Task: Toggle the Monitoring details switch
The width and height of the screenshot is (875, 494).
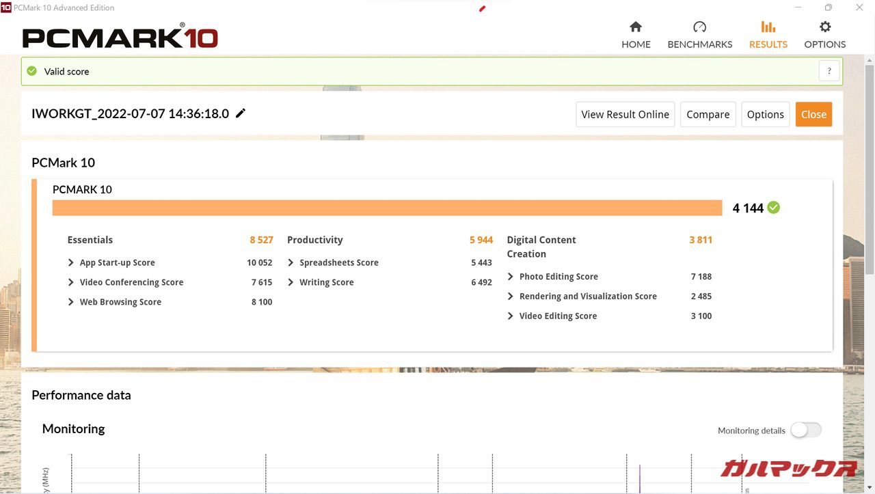Action: [x=805, y=430]
